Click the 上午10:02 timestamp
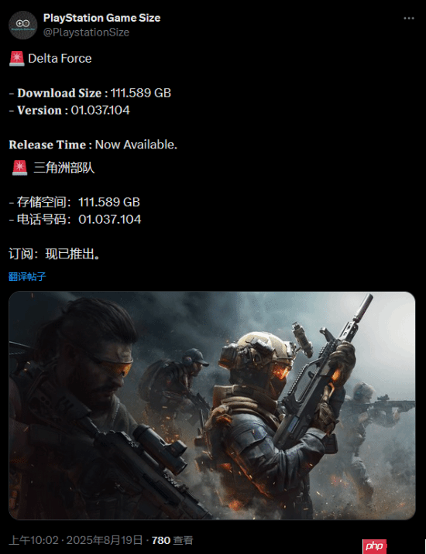The height and width of the screenshot is (554, 426). pos(33,540)
